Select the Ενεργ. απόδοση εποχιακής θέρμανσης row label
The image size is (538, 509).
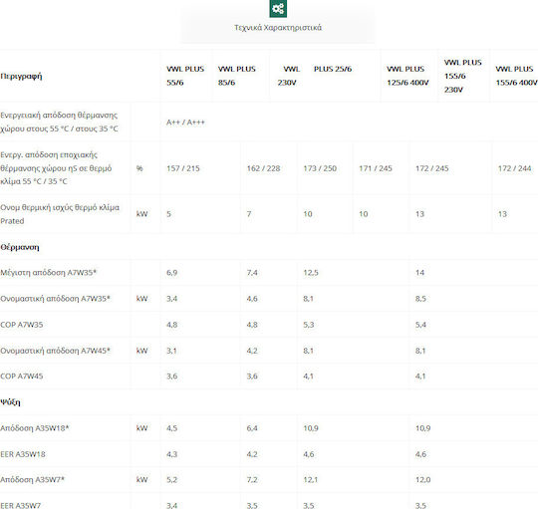56,168
